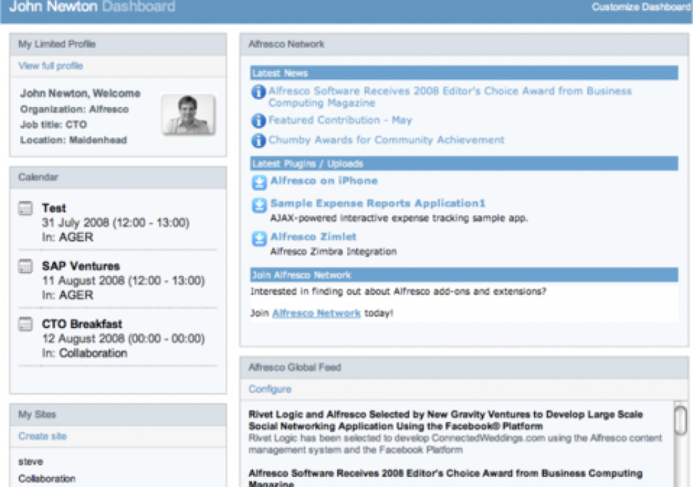Click John Newton's profile photo
Viewport: 693px width, 487px height.
point(189,114)
